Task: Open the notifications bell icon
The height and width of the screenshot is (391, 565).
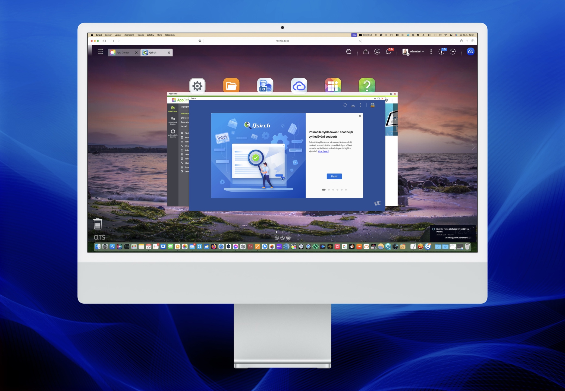Action: [388, 52]
